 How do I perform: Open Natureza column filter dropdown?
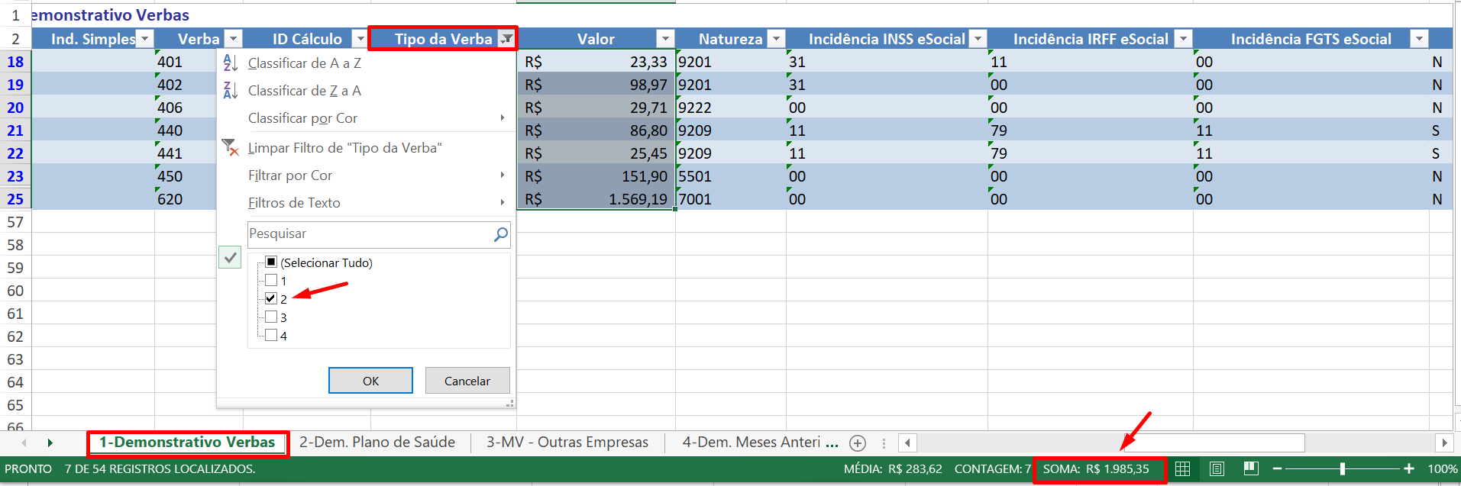(x=776, y=39)
